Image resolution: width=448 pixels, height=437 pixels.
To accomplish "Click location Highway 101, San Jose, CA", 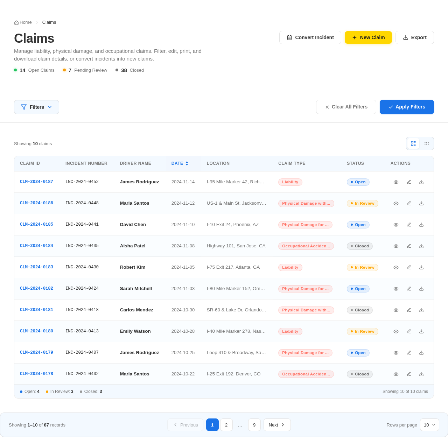I will click(x=236, y=246).
